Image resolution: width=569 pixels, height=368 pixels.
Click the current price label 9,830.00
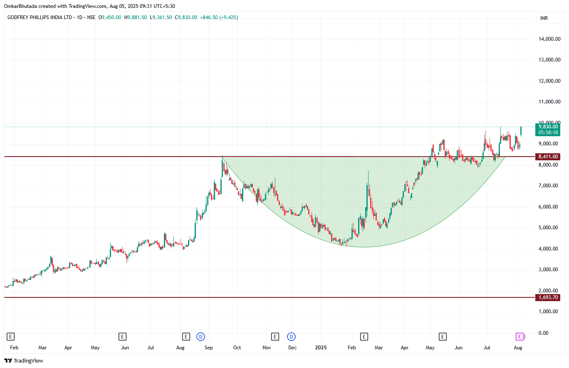548,127
